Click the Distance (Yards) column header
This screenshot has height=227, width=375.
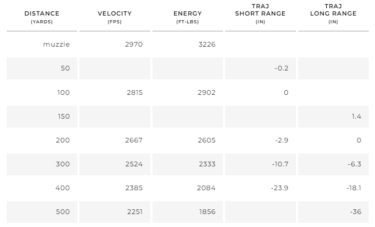(41, 17)
